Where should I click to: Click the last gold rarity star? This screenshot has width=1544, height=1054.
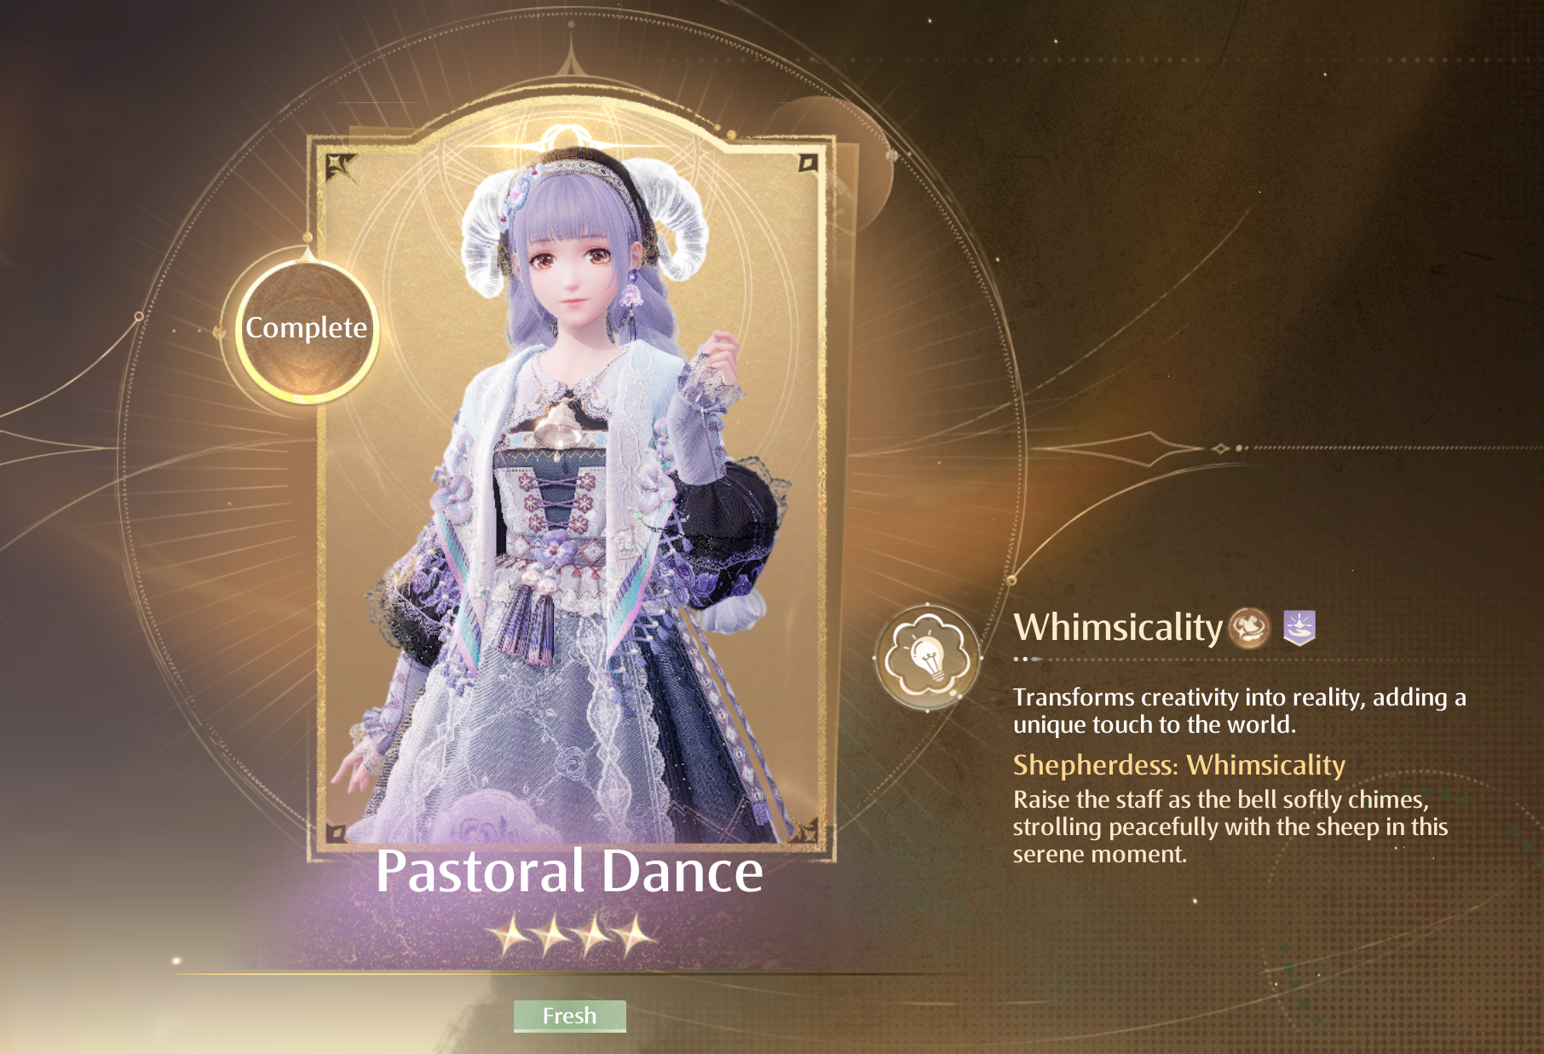pyautogui.click(x=635, y=936)
